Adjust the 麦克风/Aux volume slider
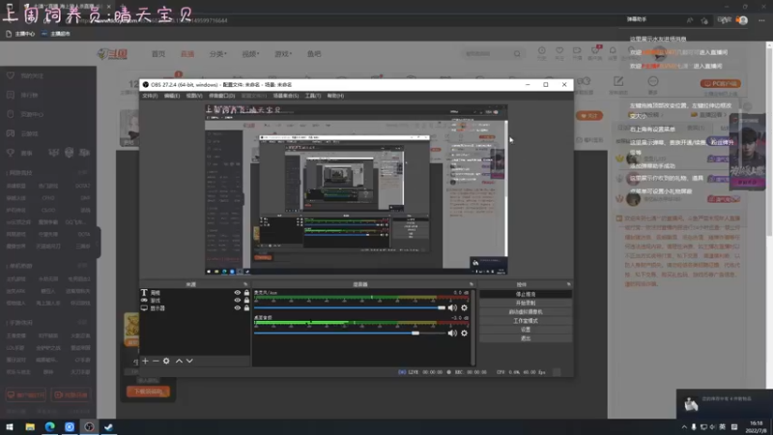The height and width of the screenshot is (435, 773). (x=350, y=307)
